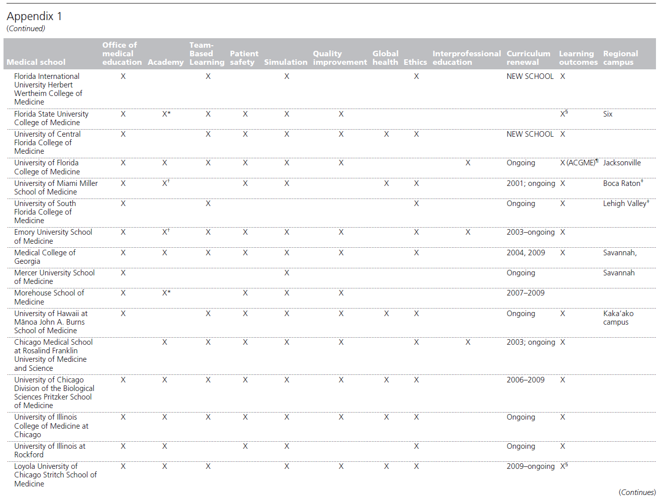662x497 pixels.
Task: Click the Global health column header
Action: pos(385,58)
